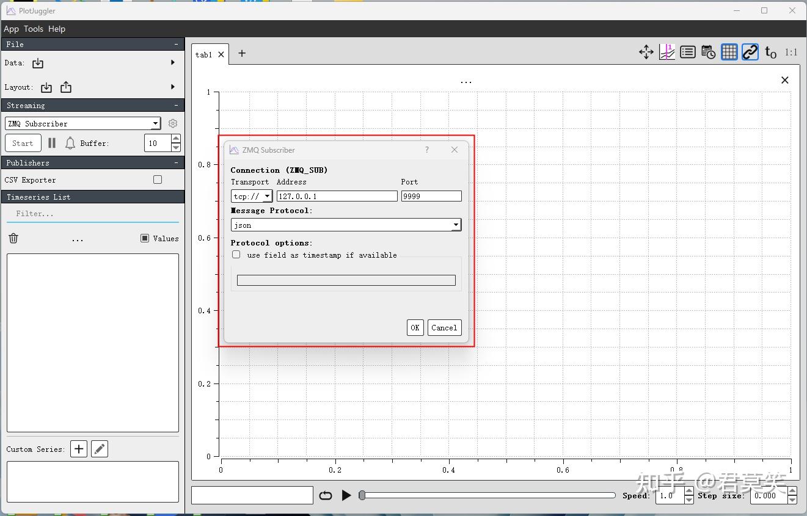Expand the Layout row arrow
The width and height of the screenshot is (807, 516).
tap(173, 87)
